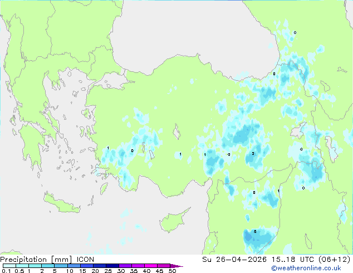Click the '20' legend scale label
This screenshot has width=353, height=273.
(x=95, y=271)
